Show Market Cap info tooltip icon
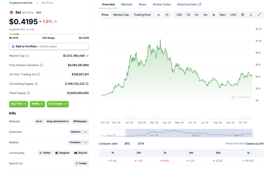The height and width of the screenshot is (171, 273). click(x=27, y=56)
